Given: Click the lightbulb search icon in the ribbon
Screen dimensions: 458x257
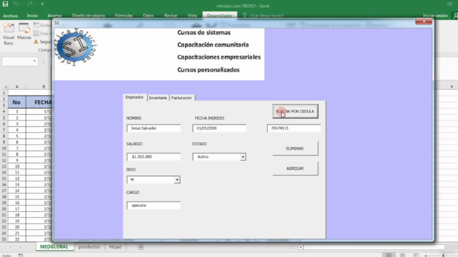Looking at the screenshot, I should [x=245, y=15].
